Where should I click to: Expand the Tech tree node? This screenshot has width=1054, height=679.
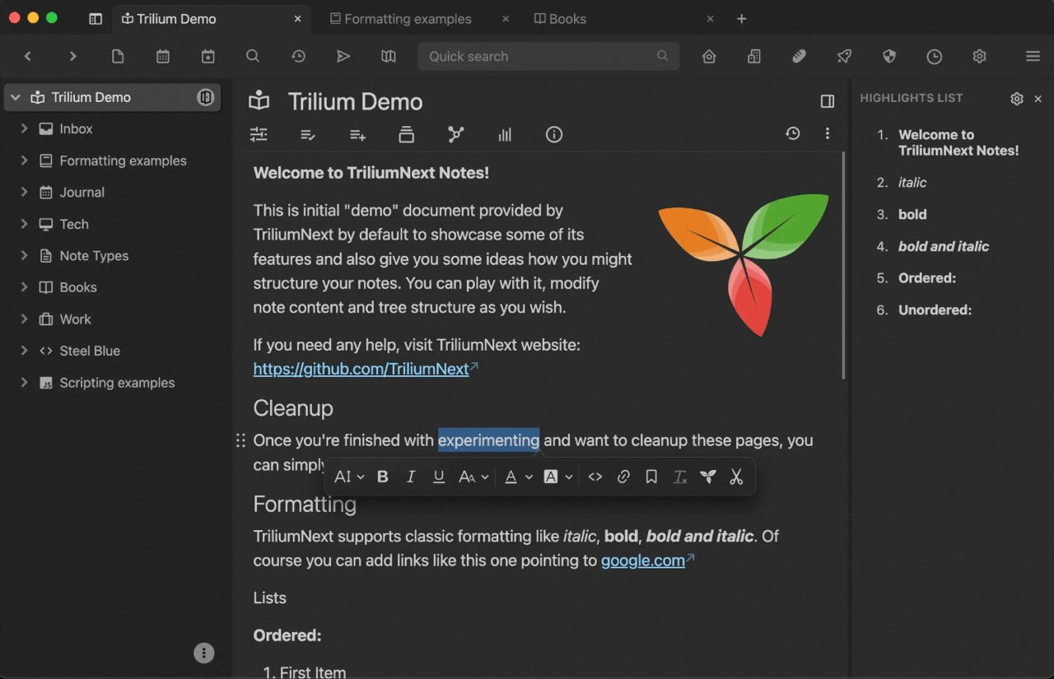coord(24,224)
